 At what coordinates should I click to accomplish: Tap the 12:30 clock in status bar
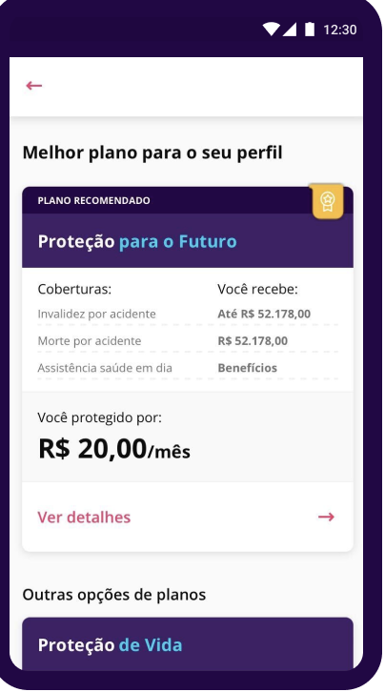339,30
